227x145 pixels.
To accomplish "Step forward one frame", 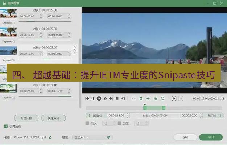I will [105, 98].
